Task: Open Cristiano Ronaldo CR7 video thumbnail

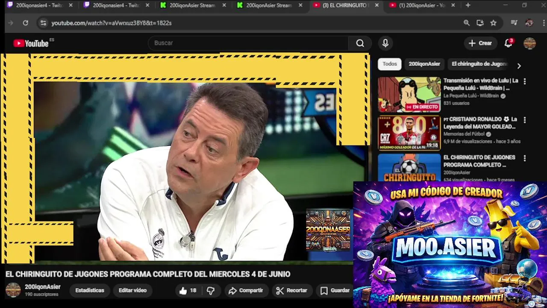Action: click(x=409, y=133)
